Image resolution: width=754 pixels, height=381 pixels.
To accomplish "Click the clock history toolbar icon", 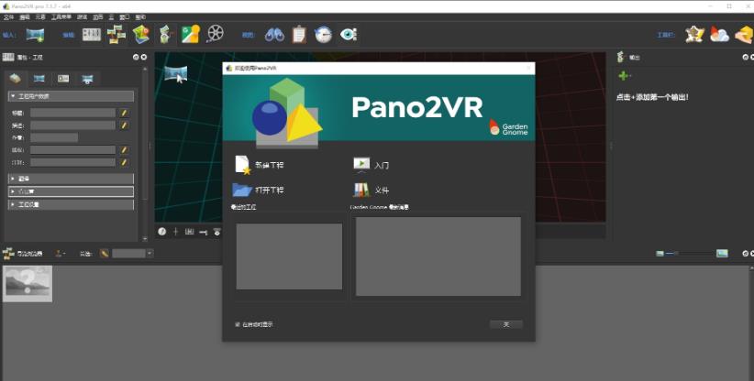I will pos(323,35).
